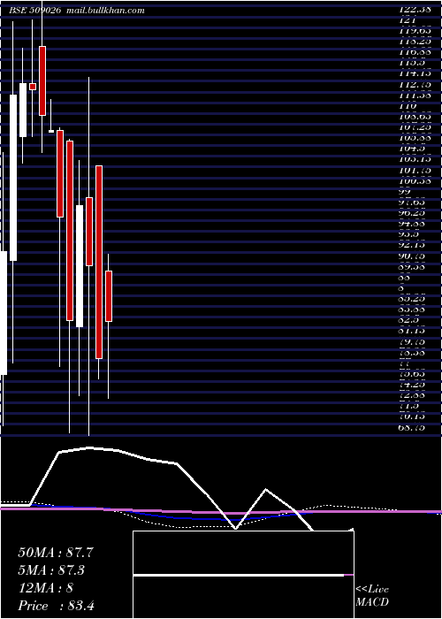442x619 pixels.
Task: Click the 77 price axis label
Action: coord(404,363)
